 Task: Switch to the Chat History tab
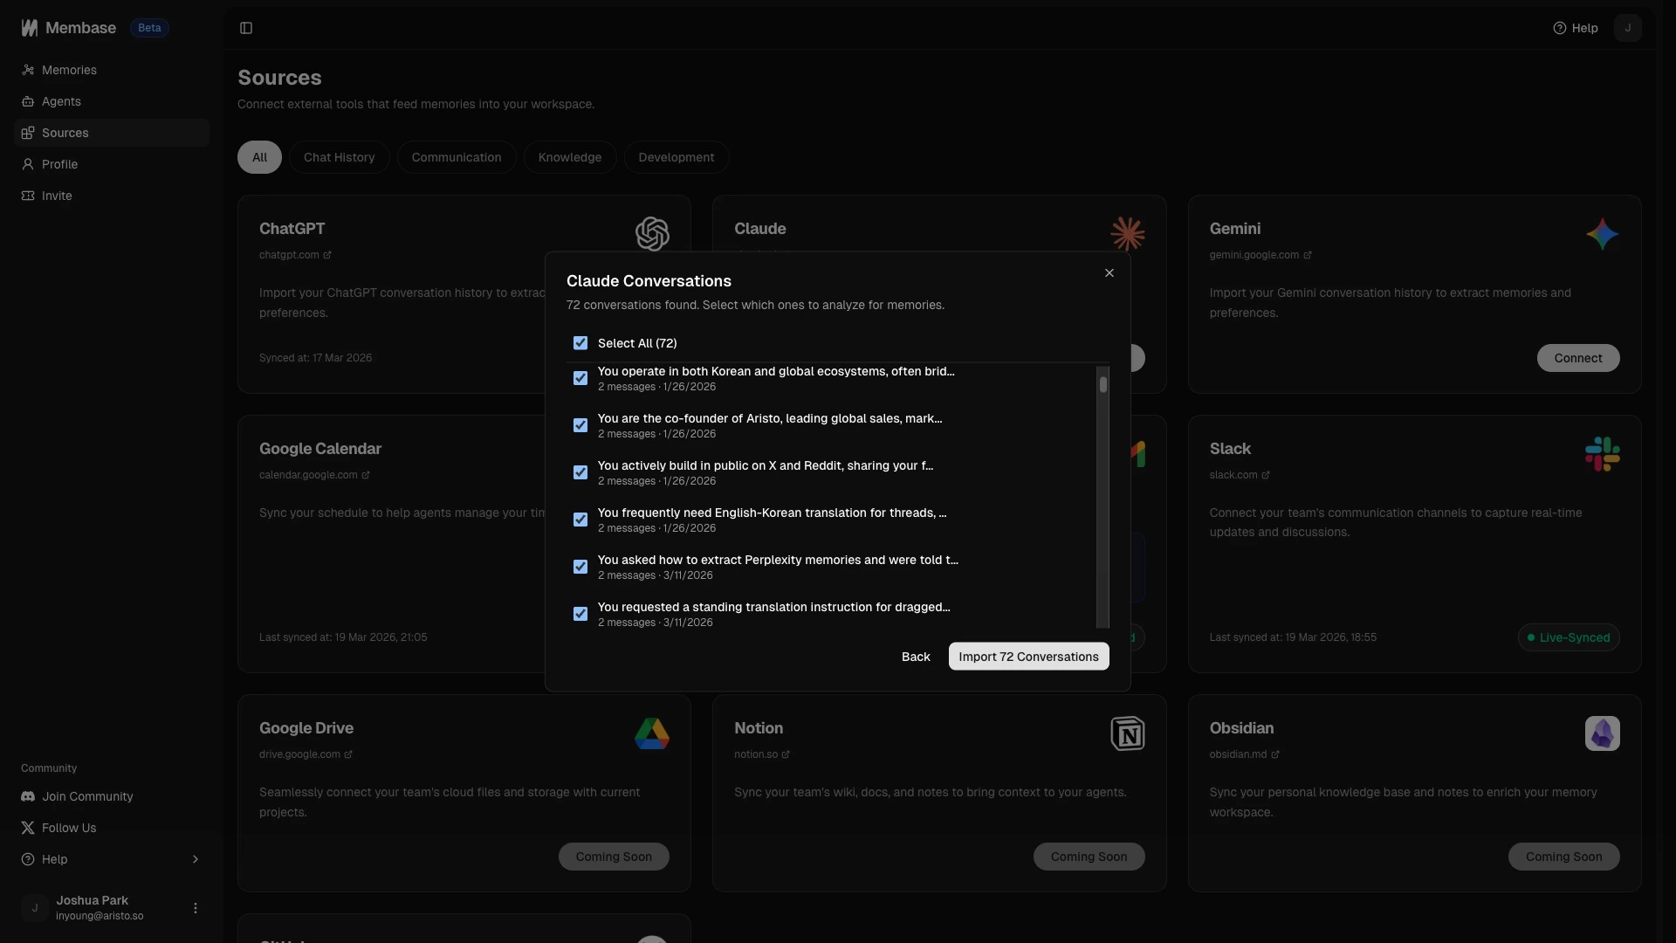pyautogui.click(x=340, y=157)
